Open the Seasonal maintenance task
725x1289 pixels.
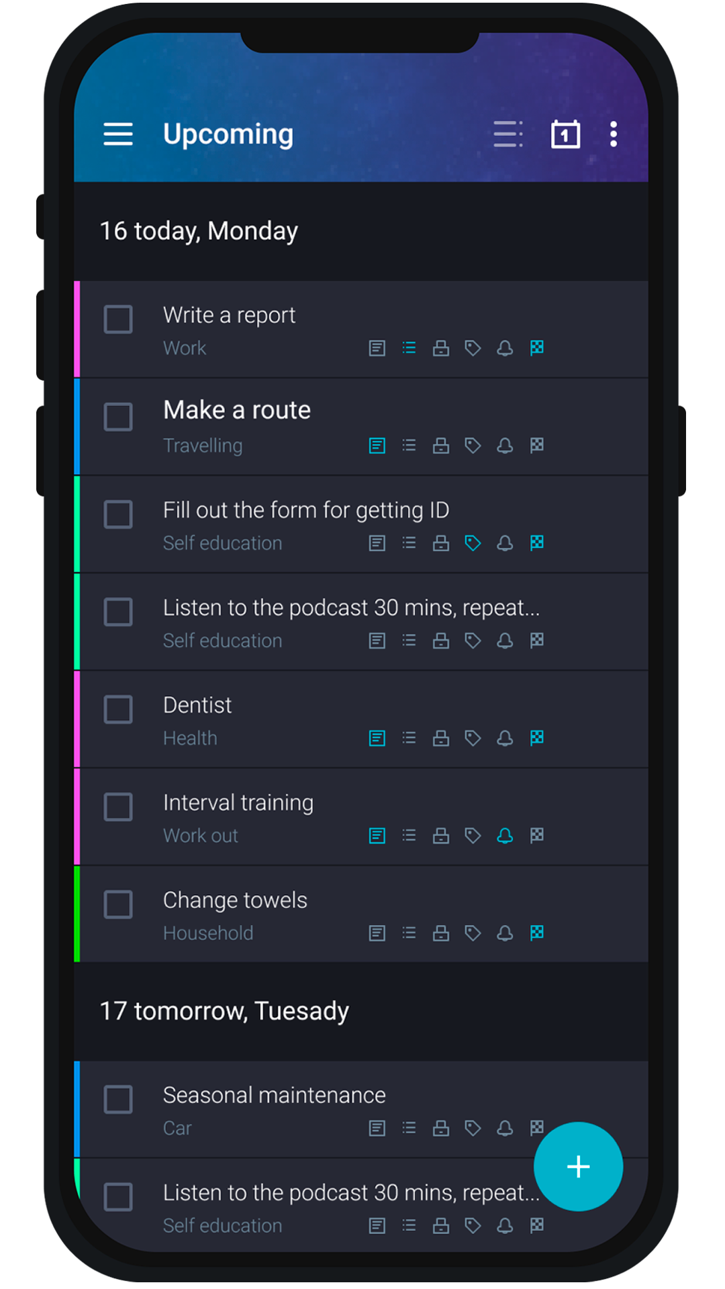pyautogui.click(x=274, y=1095)
